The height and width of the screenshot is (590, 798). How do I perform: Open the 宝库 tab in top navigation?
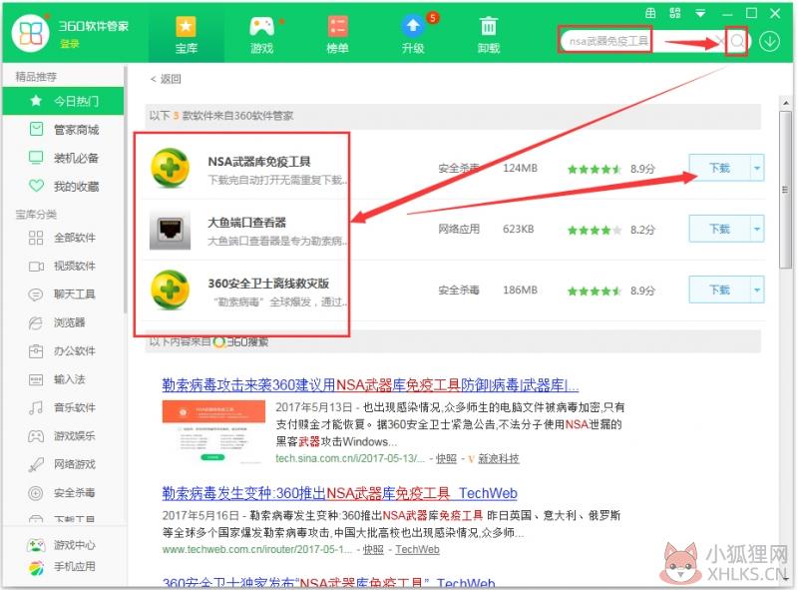(187, 35)
